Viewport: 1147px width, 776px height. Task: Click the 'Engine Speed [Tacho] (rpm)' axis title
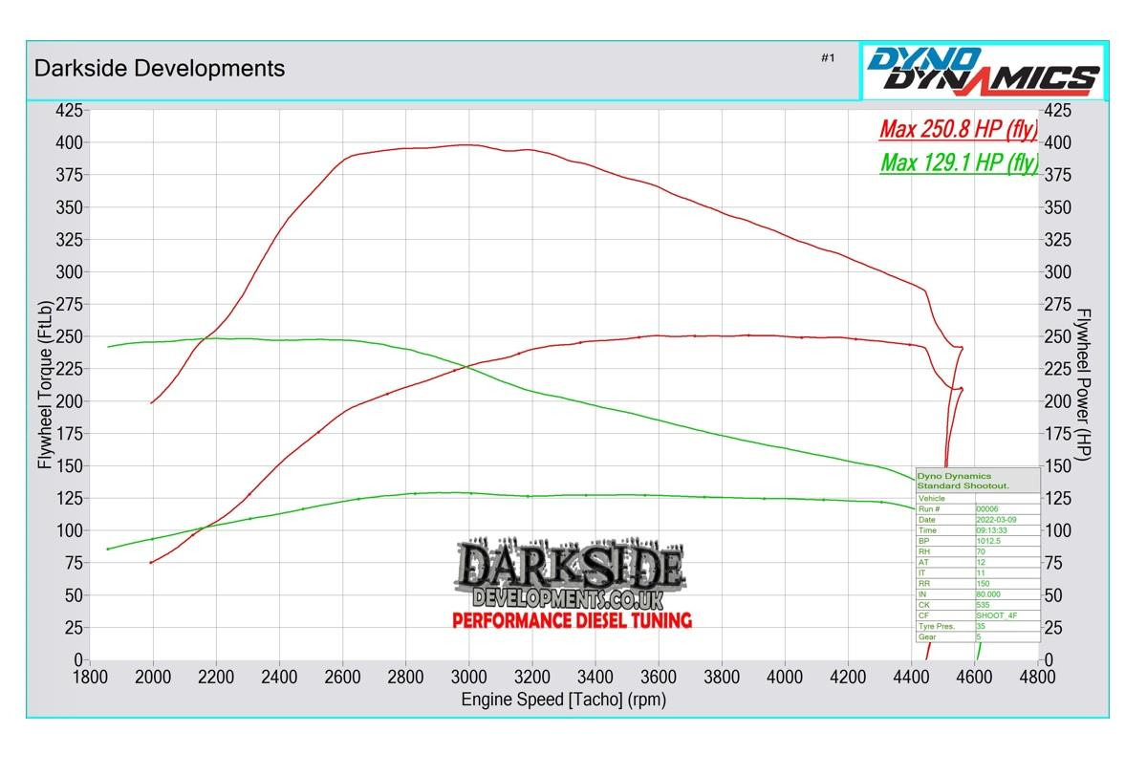coord(564,700)
